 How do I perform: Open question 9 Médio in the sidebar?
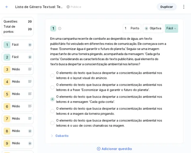point(18,143)
